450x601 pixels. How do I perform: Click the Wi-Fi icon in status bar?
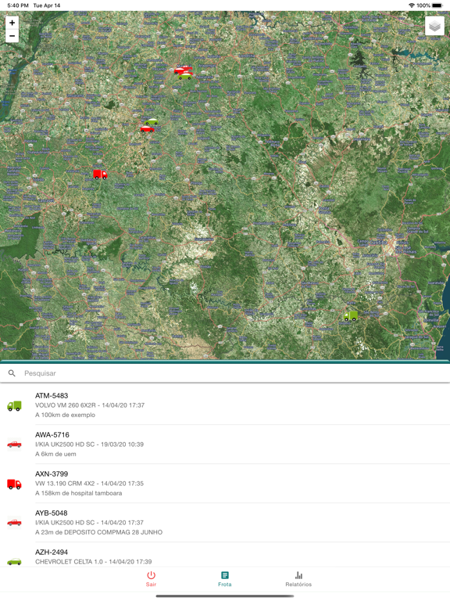pos(412,5)
